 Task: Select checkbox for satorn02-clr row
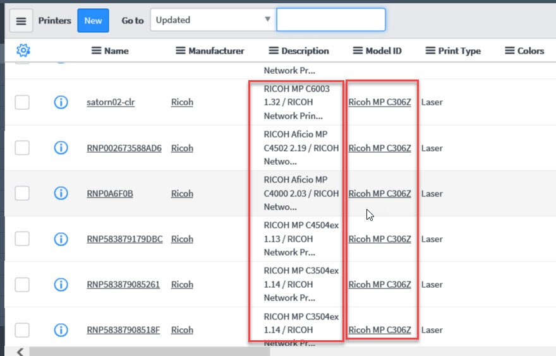22,102
